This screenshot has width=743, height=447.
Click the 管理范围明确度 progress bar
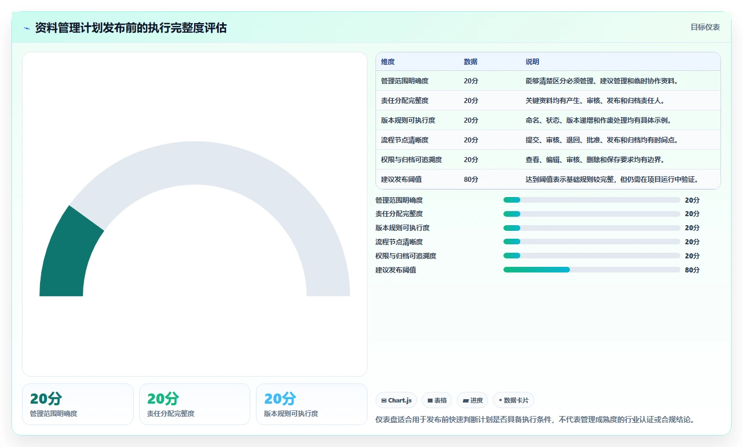tap(591, 200)
